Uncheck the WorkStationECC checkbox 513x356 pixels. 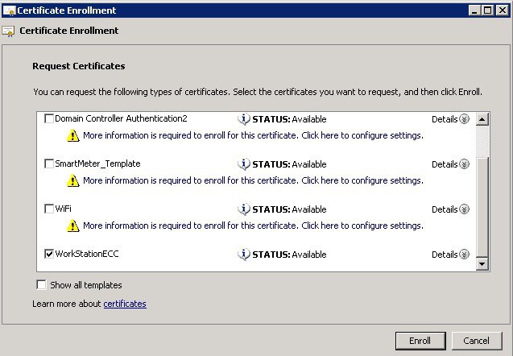tap(49, 254)
